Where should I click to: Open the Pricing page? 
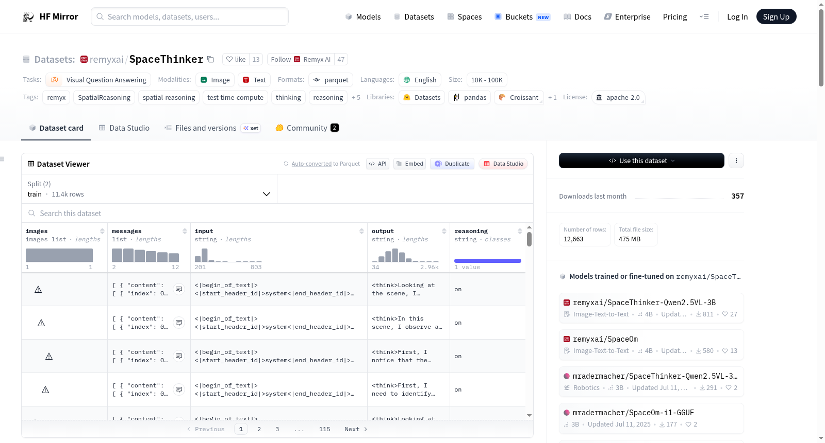pos(675,17)
